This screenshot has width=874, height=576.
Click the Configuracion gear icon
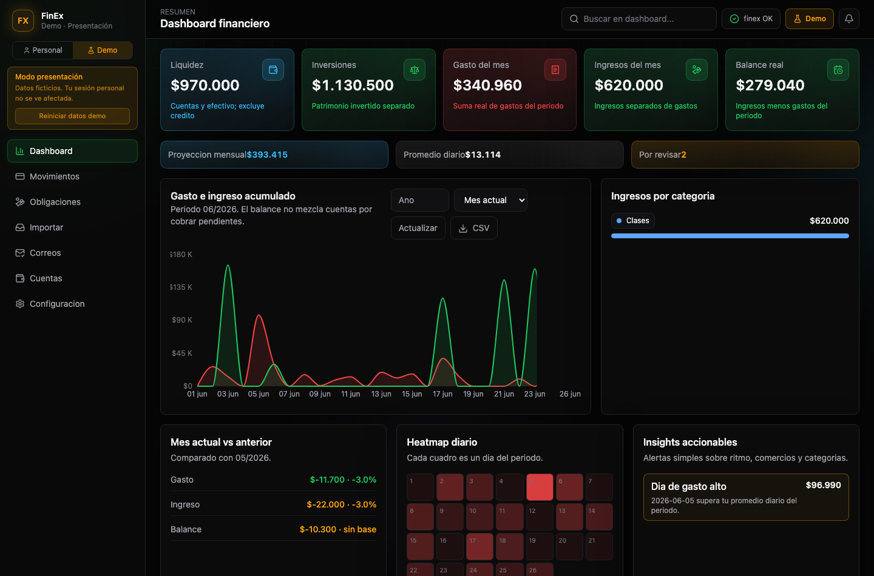pos(20,304)
